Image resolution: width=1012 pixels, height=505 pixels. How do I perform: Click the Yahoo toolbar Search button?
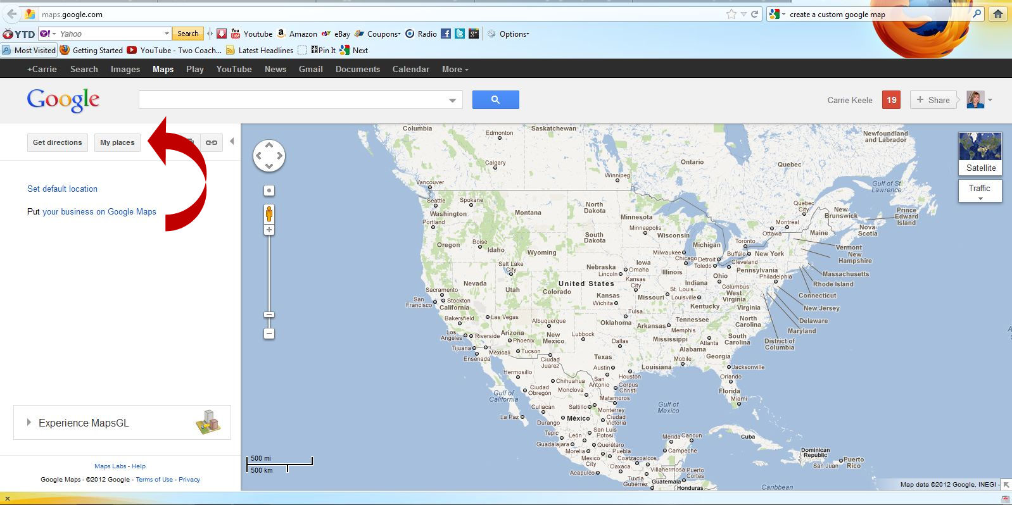[x=187, y=34]
